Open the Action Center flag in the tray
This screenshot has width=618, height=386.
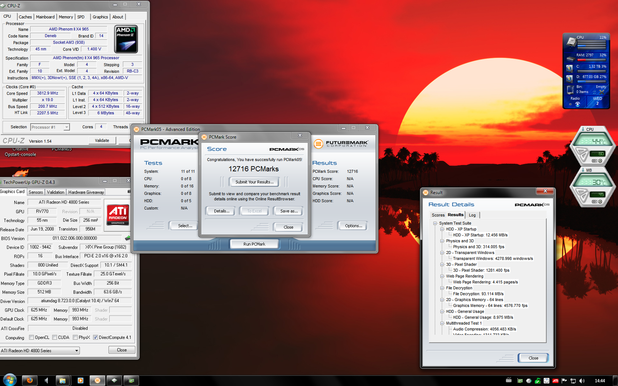pos(564,381)
